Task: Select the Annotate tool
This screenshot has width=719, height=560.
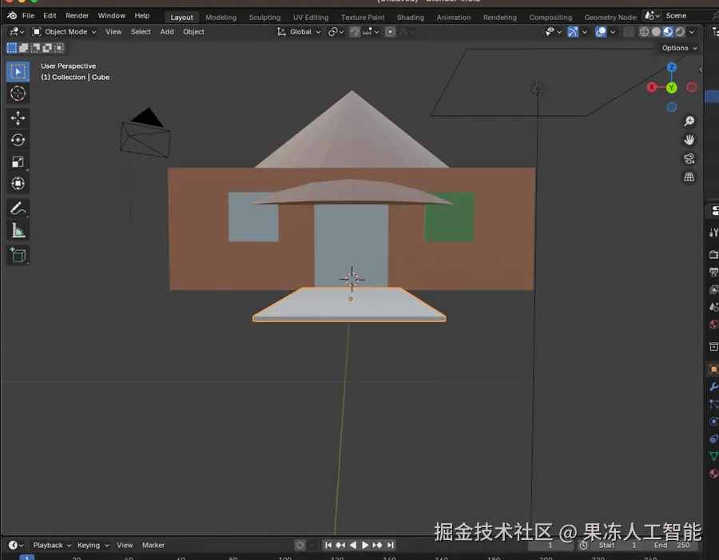Action: point(18,209)
